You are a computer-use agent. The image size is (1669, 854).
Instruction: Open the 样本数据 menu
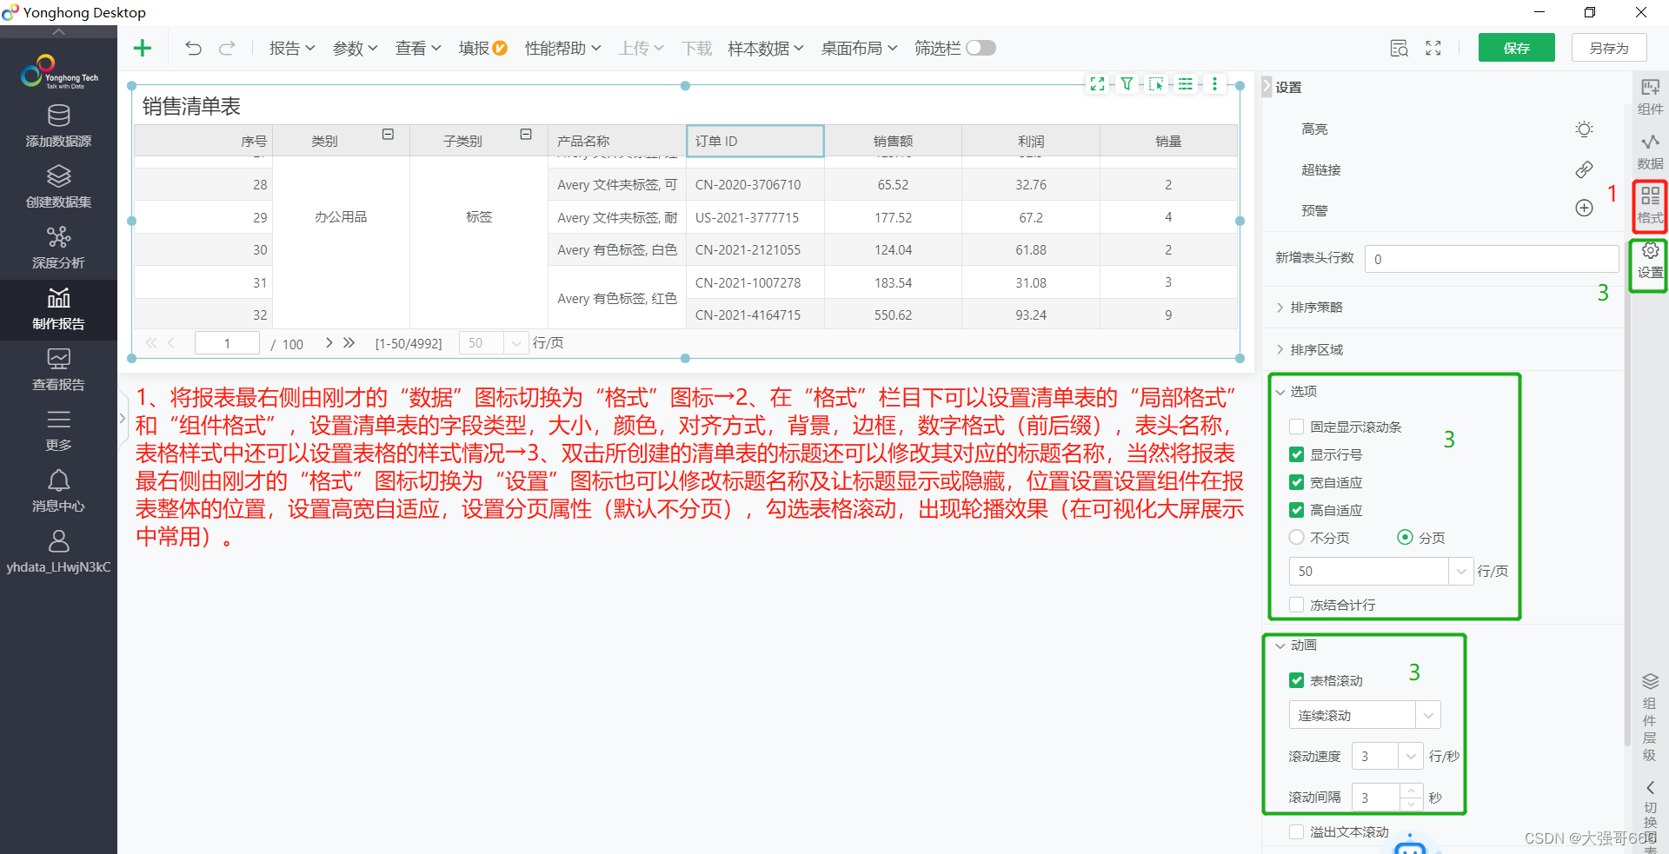pos(766,48)
